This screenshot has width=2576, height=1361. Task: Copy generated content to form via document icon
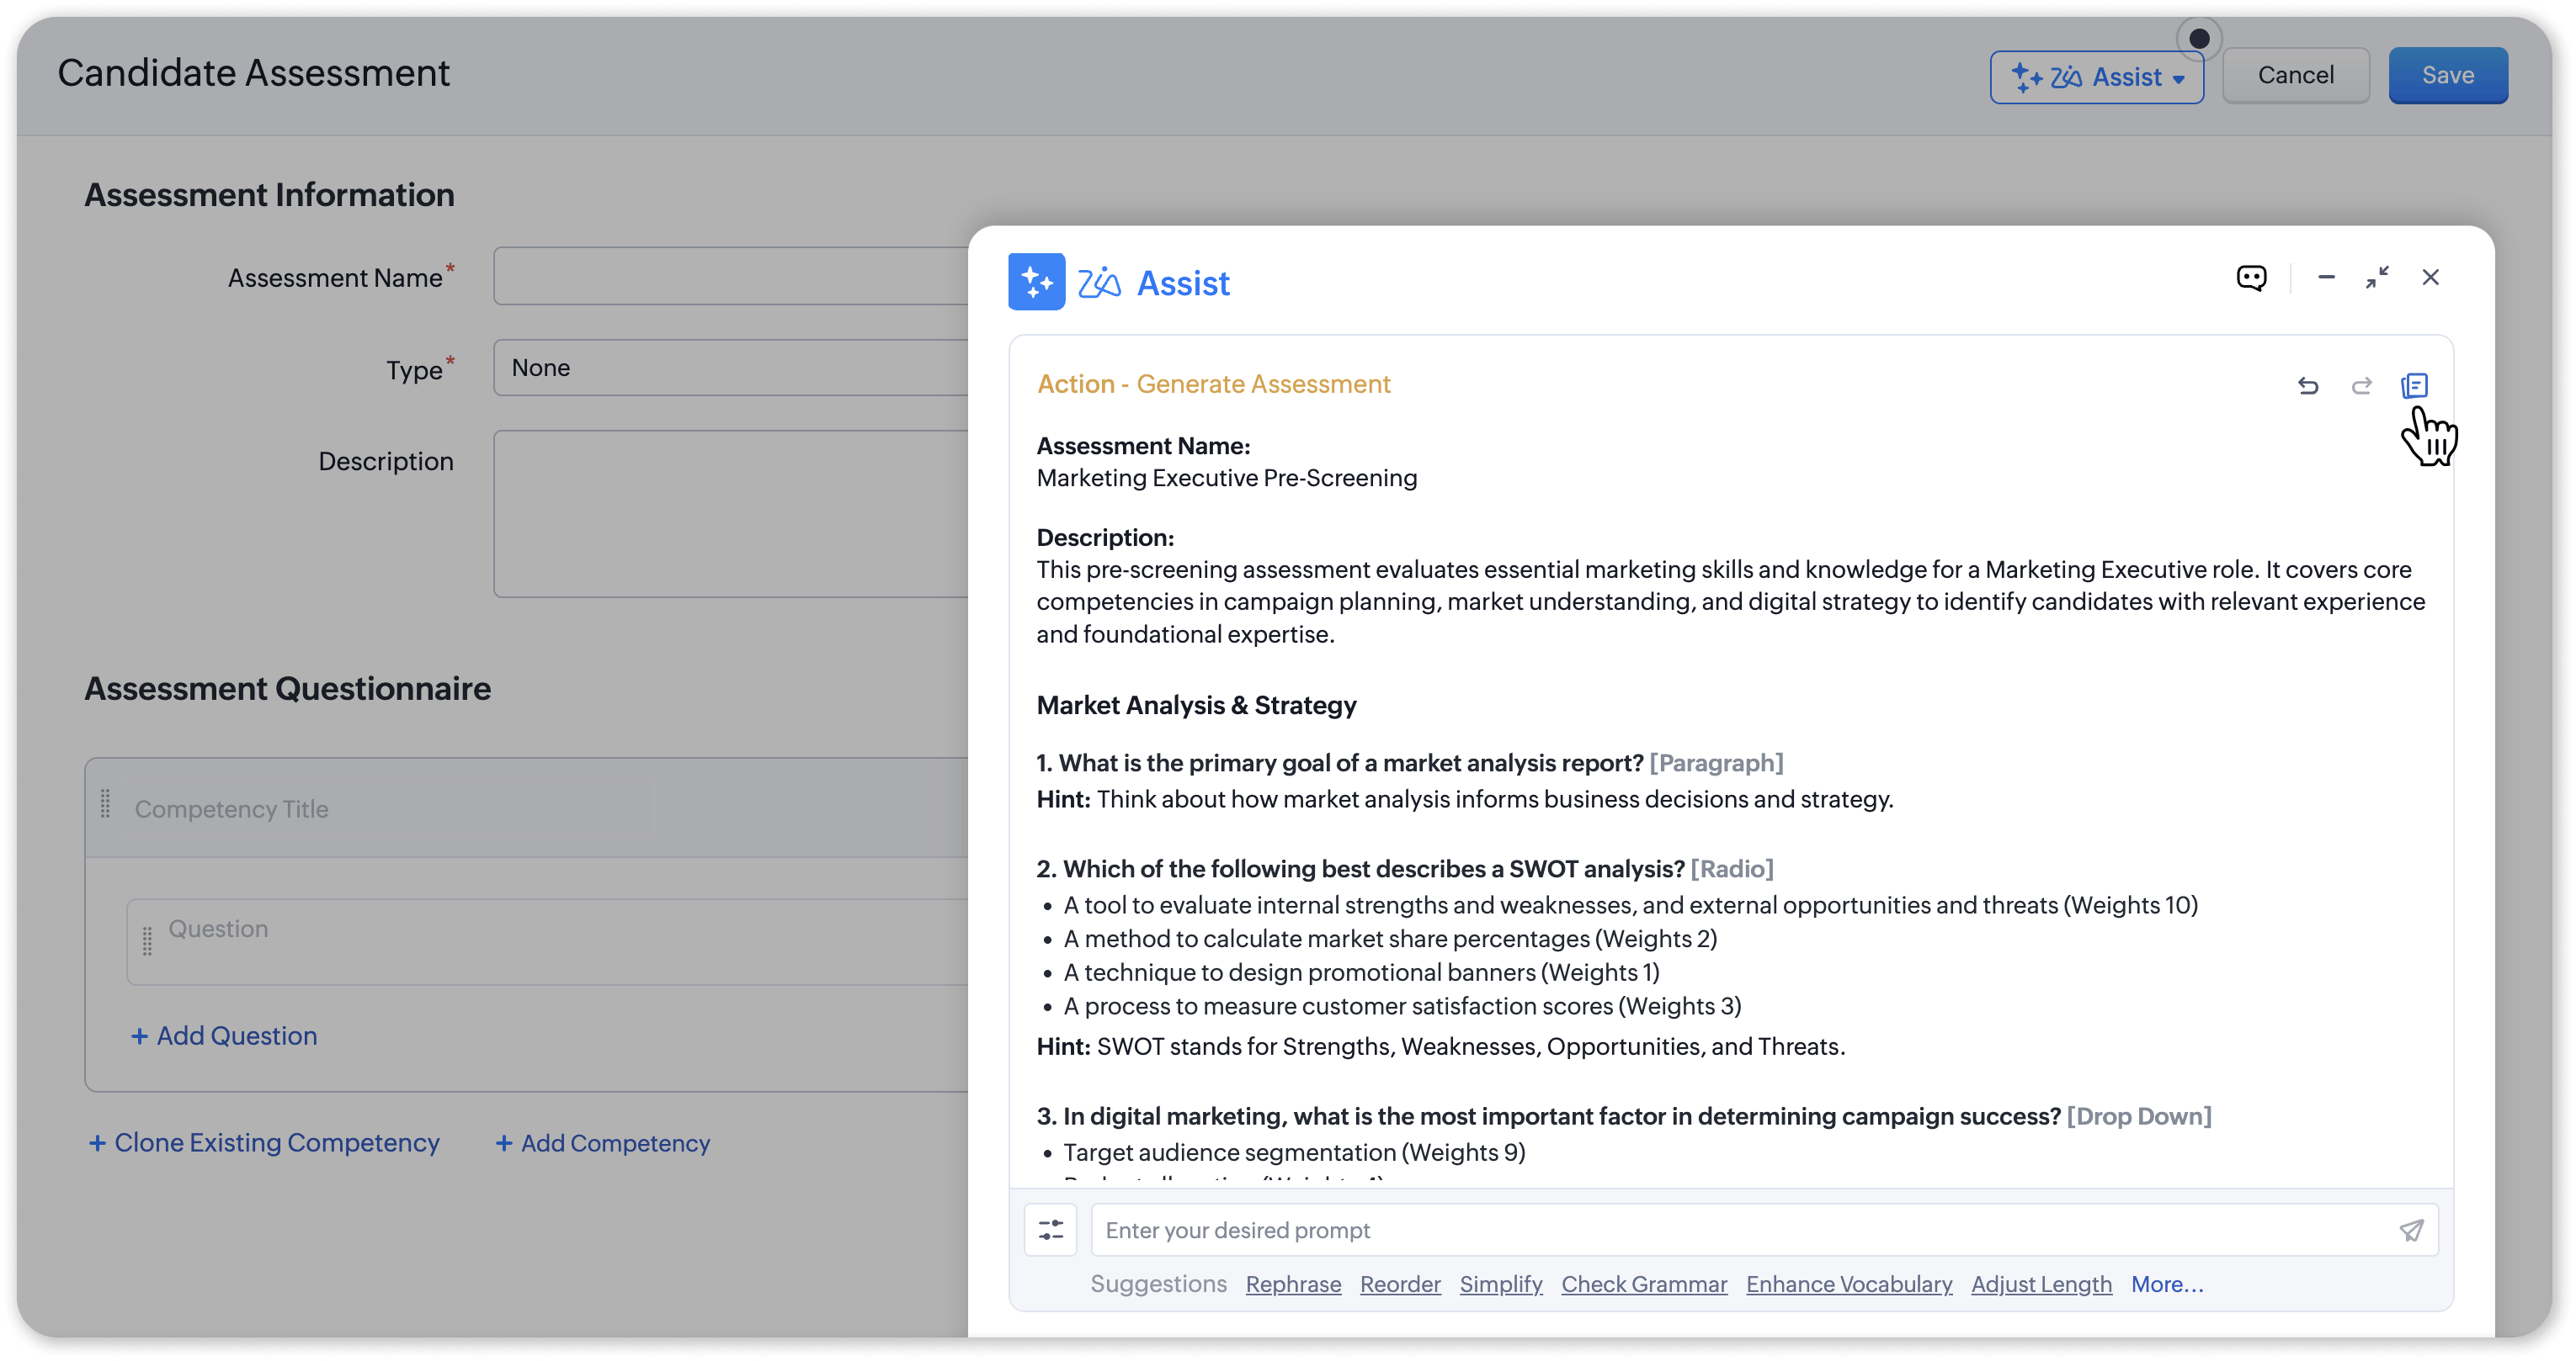click(x=2415, y=387)
